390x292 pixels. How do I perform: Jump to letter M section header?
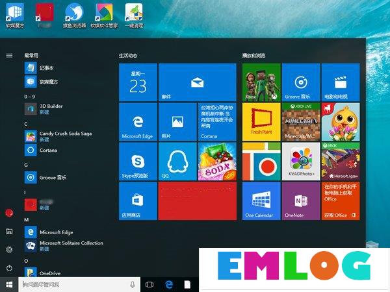pos(27,220)
